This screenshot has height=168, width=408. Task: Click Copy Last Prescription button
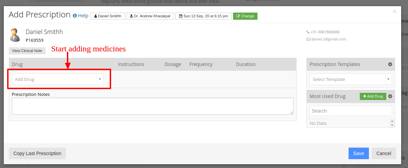pos(37,153)
